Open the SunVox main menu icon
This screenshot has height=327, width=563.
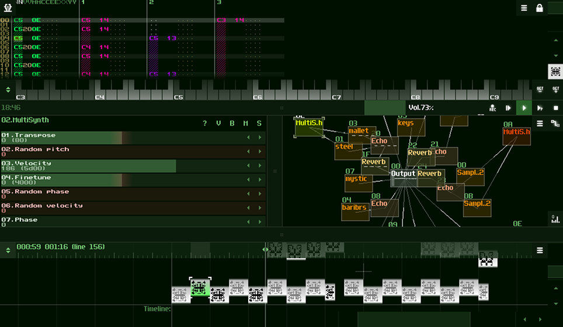point(8,7)
